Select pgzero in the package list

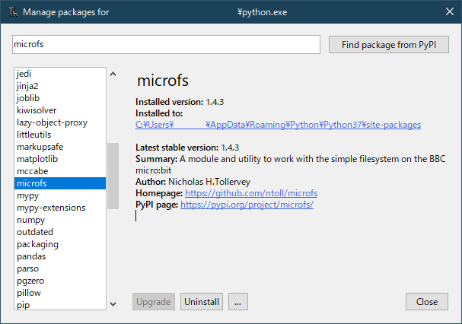pyautogui.click(x=60, y=281)
